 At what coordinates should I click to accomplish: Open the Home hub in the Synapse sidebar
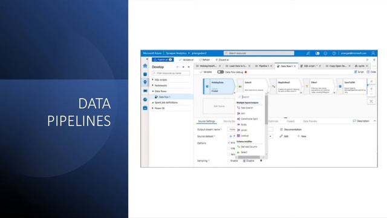click(145, 66)
